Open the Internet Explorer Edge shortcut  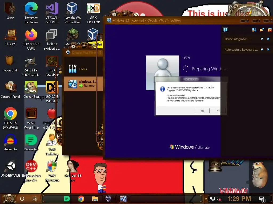coord(31,13)
